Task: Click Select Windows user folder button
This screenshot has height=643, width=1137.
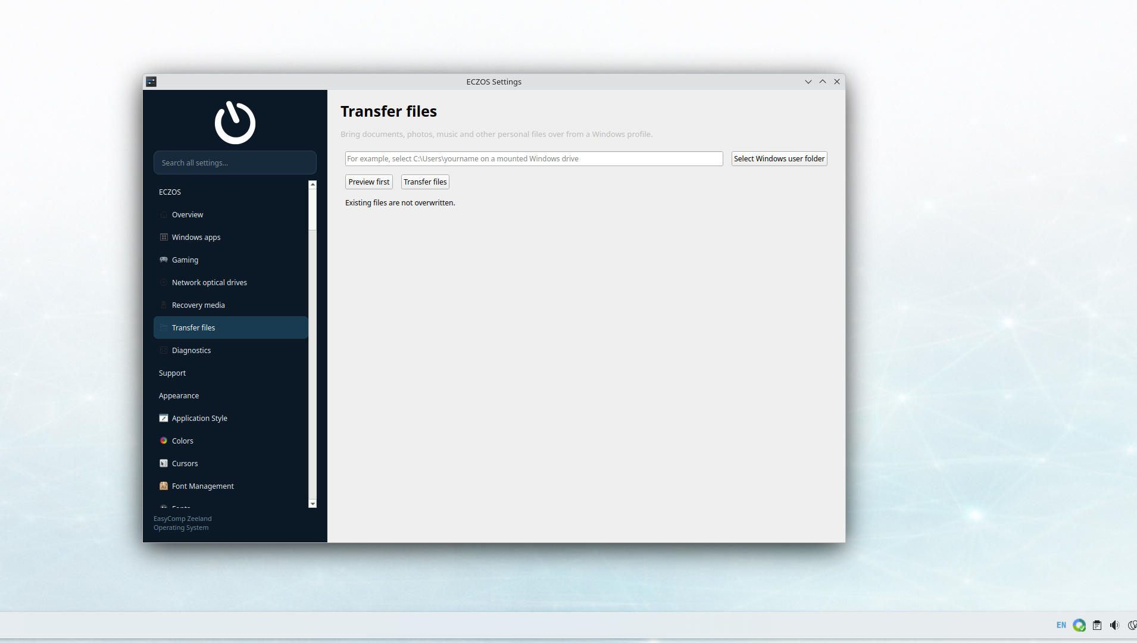Action: [x=779, y=158]
